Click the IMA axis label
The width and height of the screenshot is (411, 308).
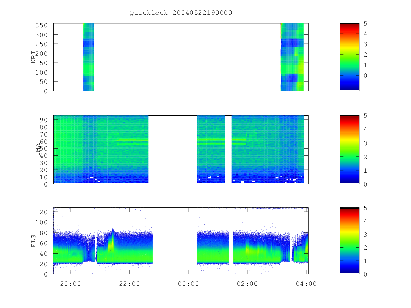coord(38,150)
